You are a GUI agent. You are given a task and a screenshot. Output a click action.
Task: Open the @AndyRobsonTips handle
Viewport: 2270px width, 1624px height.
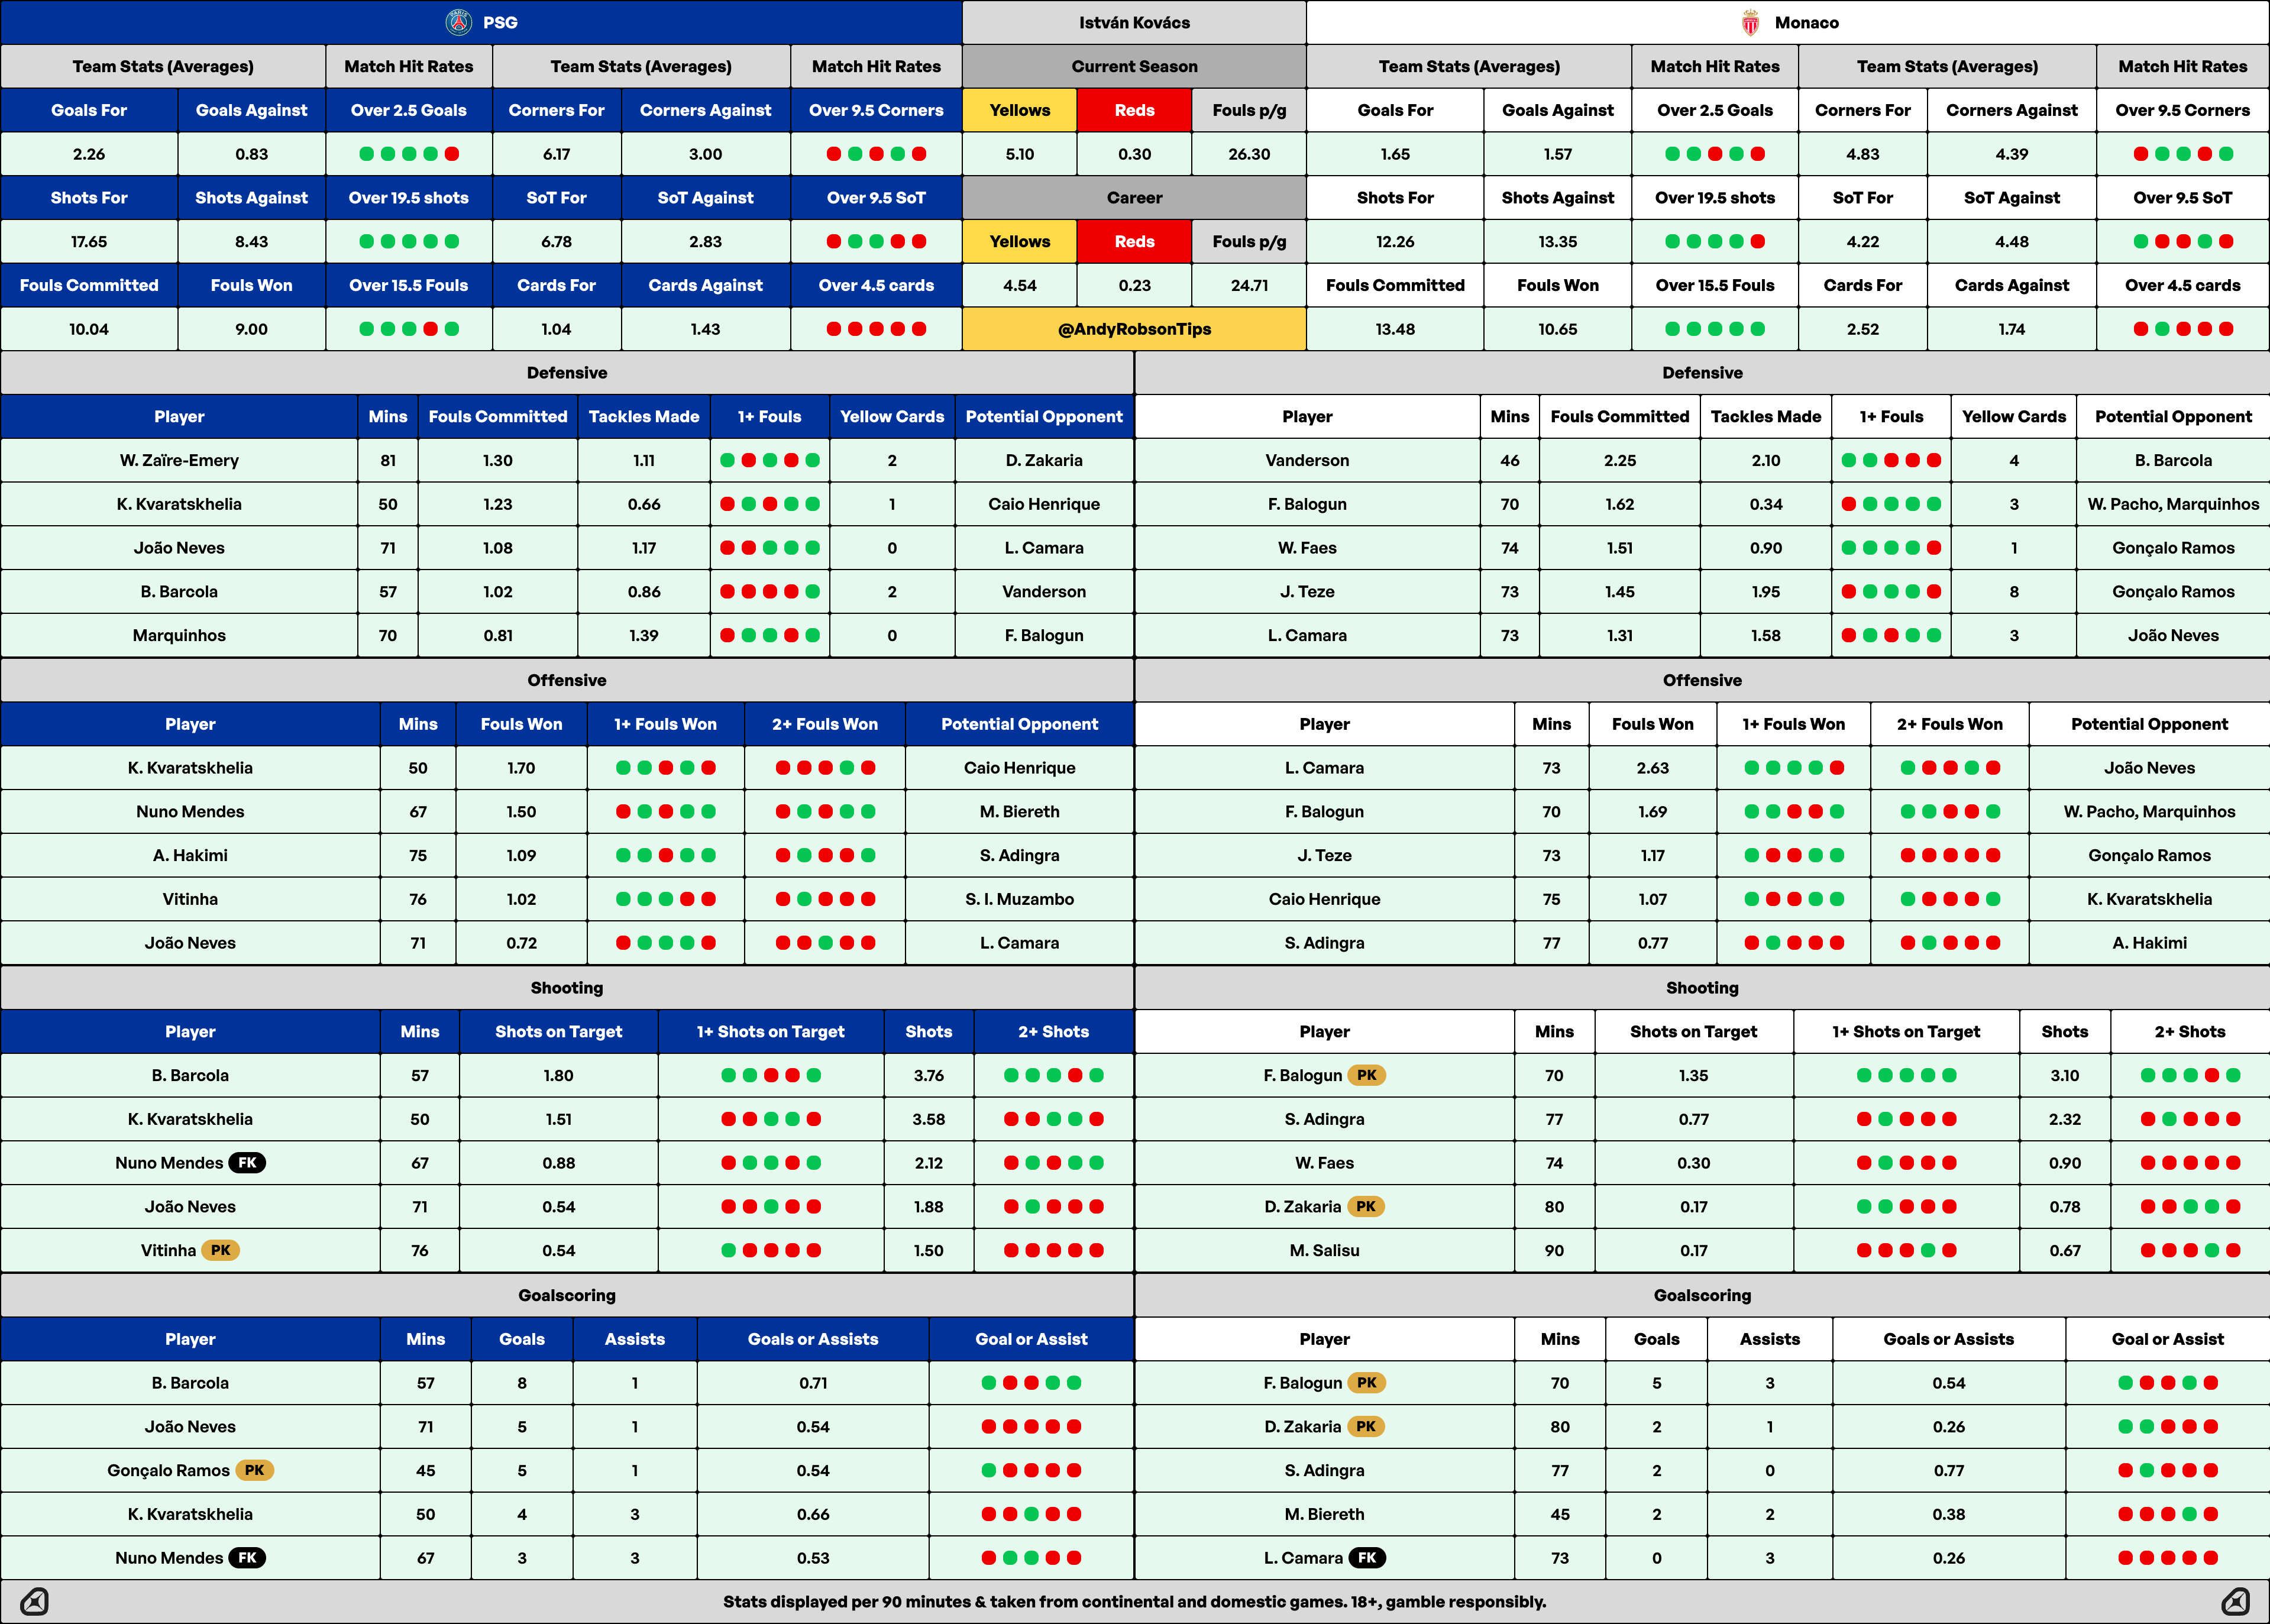tap(1134, 329)
